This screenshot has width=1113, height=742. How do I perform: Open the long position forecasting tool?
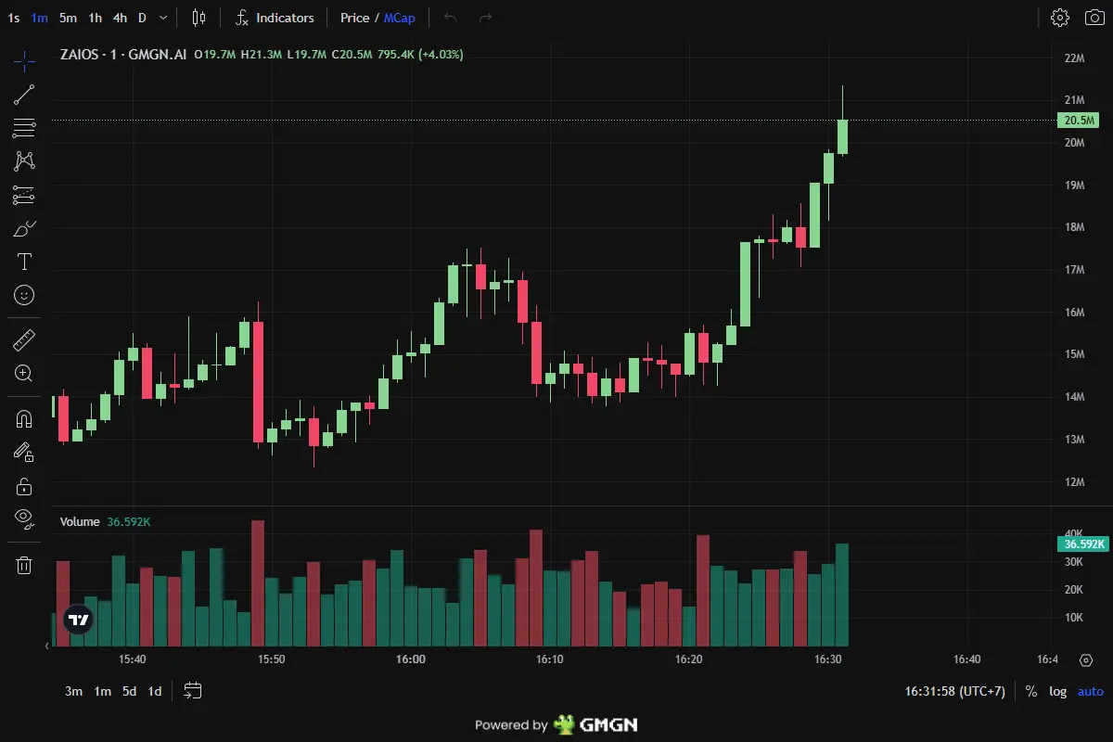point(24,194)
